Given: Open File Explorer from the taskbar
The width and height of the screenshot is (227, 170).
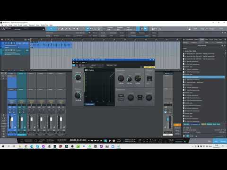Looking at the screenshot, I should [20, 146].
